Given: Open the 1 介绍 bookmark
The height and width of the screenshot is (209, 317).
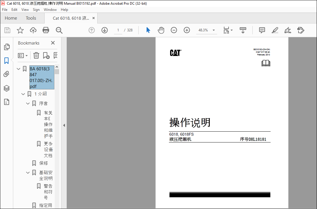Looking at the screenshot, I should click(41, 94).
